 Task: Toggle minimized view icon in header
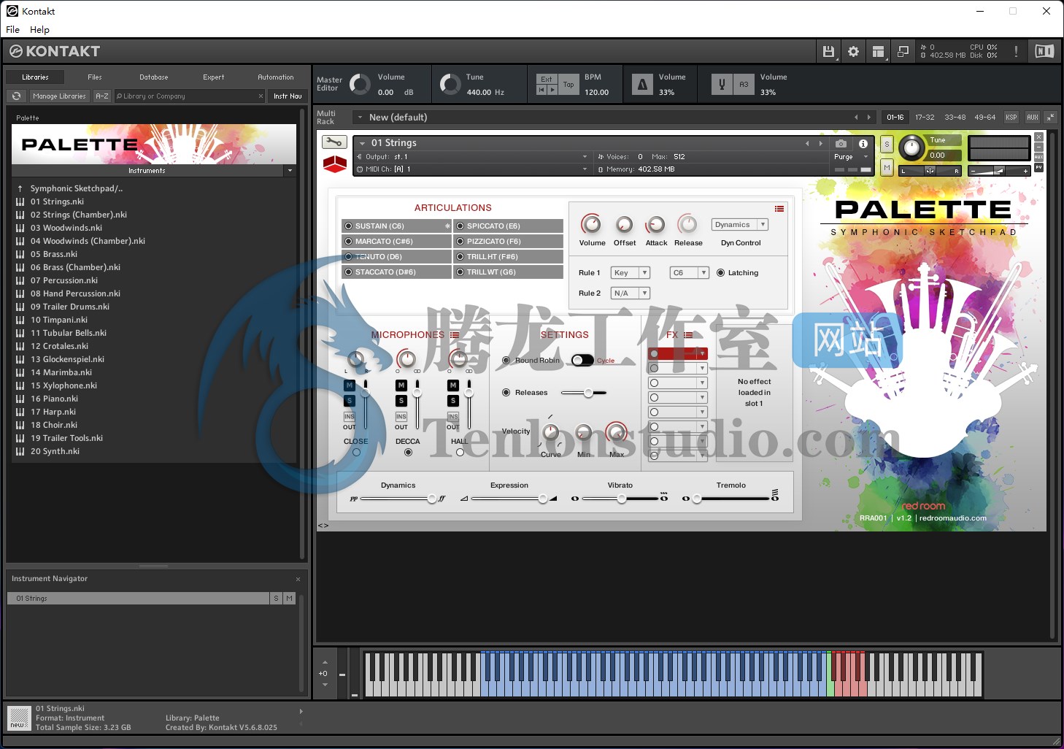click(x=903, y=51)
